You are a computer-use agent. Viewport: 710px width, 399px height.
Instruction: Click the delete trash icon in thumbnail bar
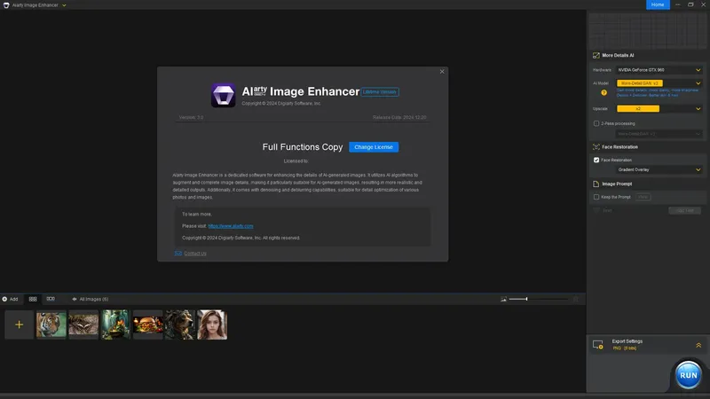tap(575, 299)
